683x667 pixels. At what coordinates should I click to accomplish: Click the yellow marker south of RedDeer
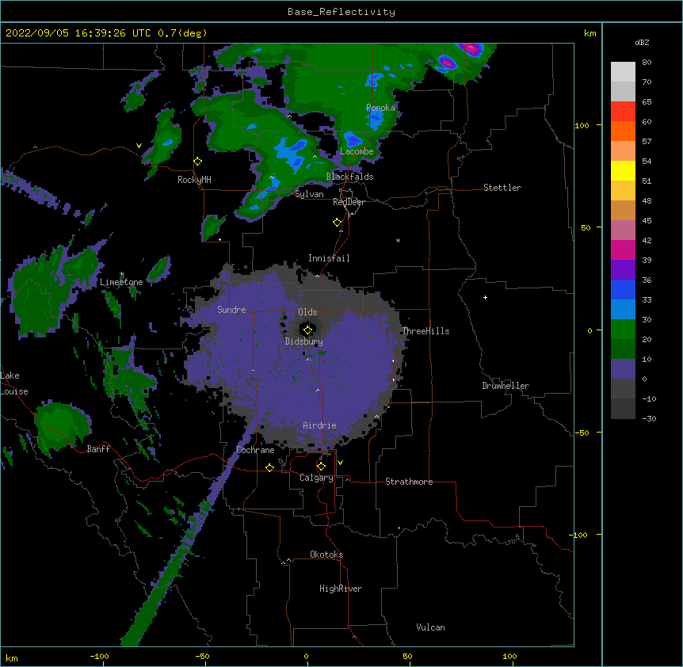tap(337, 223)
